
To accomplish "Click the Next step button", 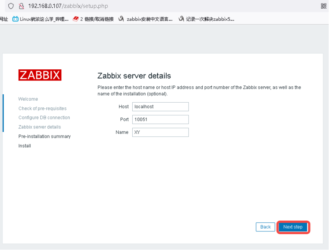I will 293,227.
